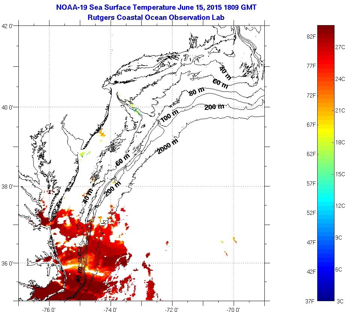
Task: Click the 47F colorbar label
Action: 311,242
